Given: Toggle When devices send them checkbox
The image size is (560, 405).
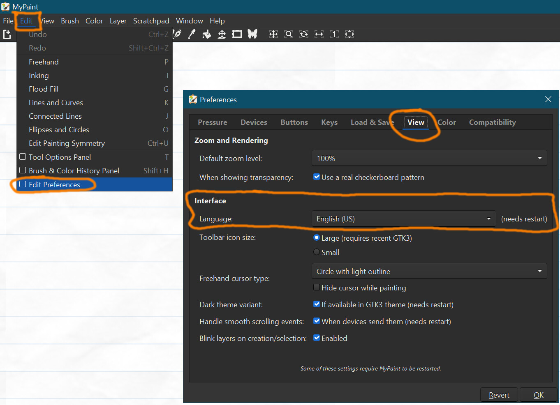Looking at the screenshot, I should pyautogui.click(x=317, y=321).
